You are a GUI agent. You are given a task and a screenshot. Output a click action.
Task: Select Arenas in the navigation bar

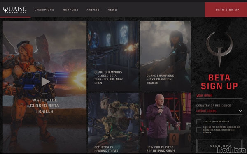[93, 10]
